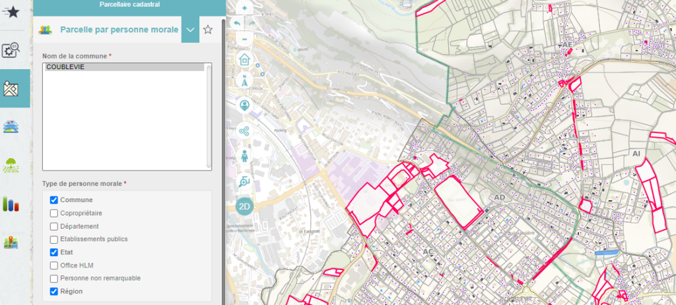Add current search to favorites star
Viewport: 676px width, 305px height.
(208, 30)
